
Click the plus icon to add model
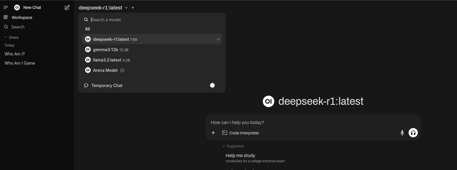click(x=133, y=8)
